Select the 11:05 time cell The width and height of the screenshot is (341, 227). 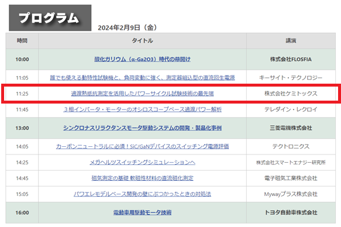click(x=22, y=78)
